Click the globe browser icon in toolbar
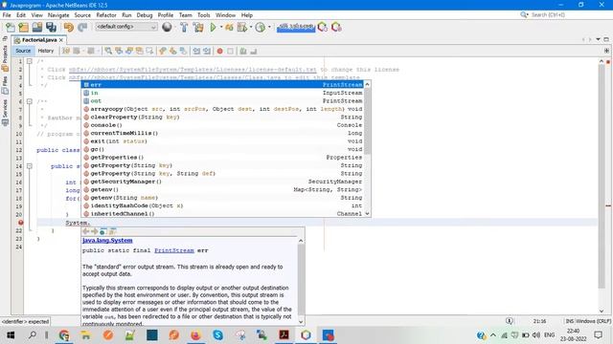 click(167, 28)
